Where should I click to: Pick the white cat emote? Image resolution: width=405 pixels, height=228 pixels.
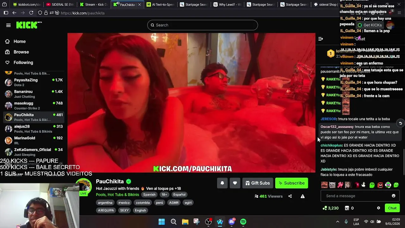pos(332,185)
